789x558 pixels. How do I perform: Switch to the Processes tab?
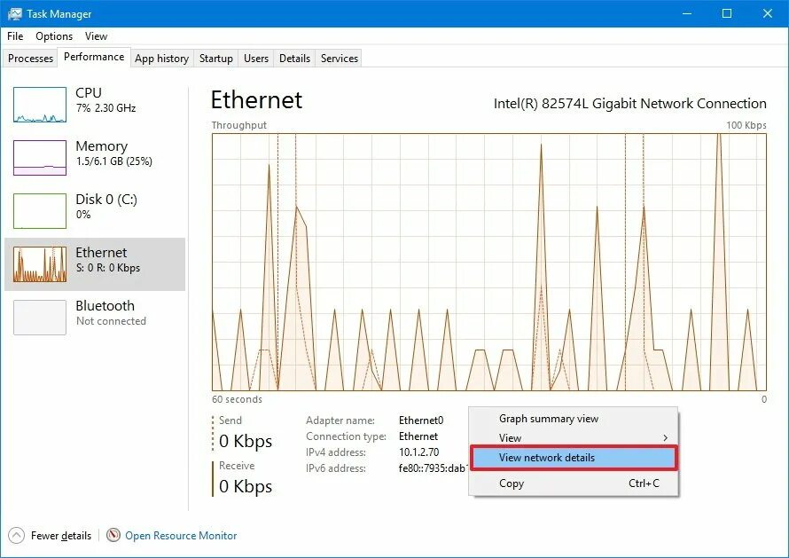point(30,59)
